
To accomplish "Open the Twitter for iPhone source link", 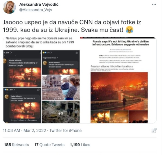I will [65, 130].
